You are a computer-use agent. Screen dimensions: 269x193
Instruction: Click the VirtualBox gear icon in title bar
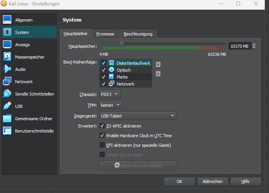(x=4, y=3)
